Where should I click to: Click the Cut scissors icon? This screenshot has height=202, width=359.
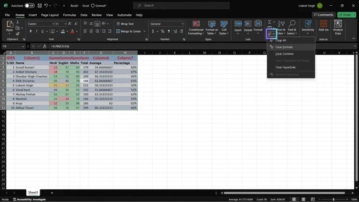click(17, 22)
